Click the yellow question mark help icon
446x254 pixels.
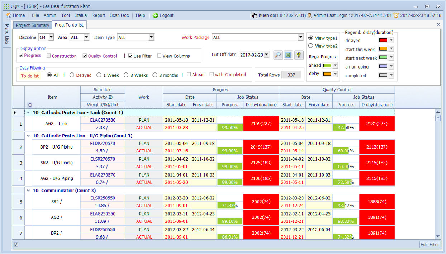[x=299, y=55]
